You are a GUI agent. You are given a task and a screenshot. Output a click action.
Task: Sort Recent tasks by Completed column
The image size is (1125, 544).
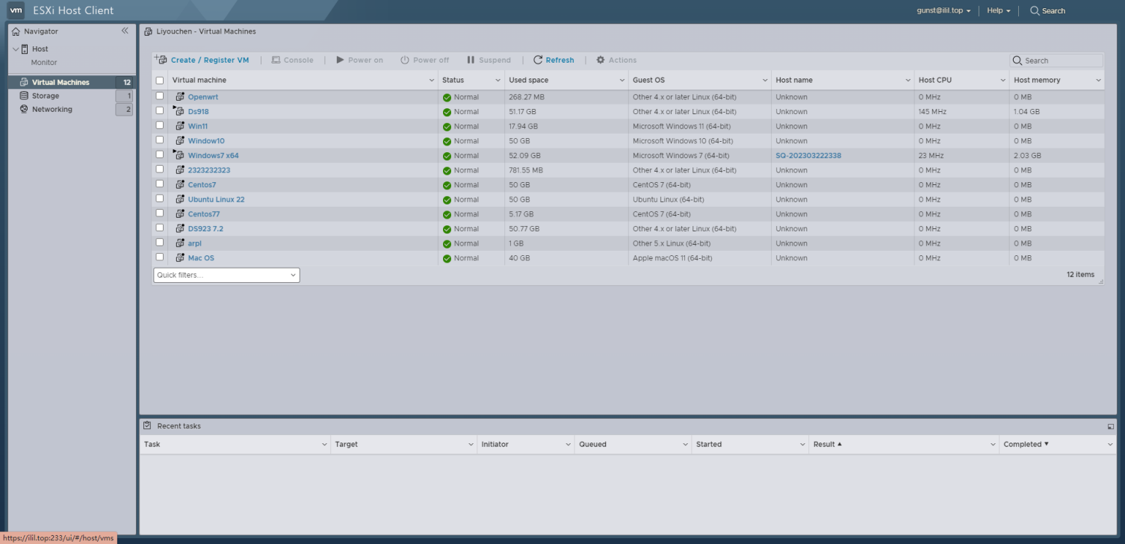pyautogui.click(x=1026, y=444)
